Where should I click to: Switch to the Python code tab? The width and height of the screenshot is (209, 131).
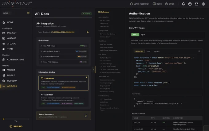(x=157, y=51)
